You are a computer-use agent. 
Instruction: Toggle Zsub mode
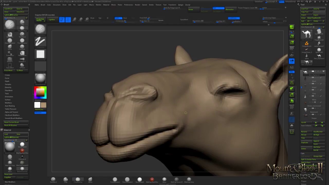point(125,18)
